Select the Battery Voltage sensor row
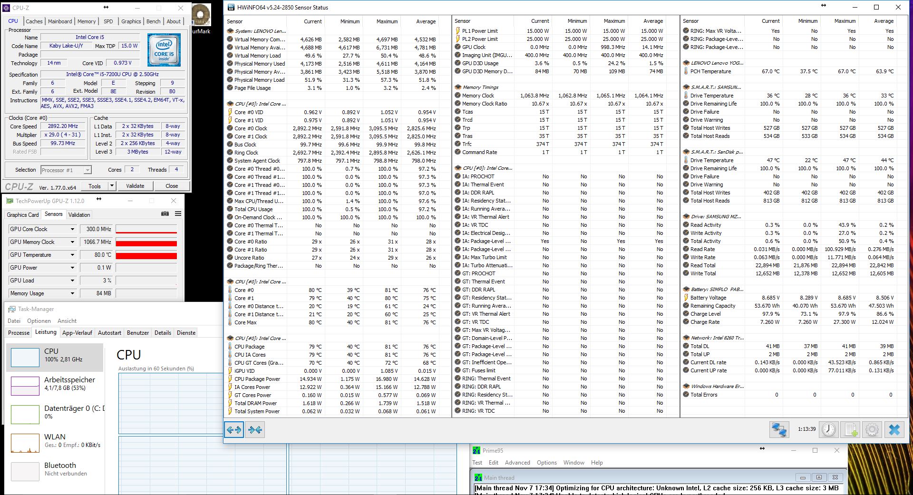Screen dimensions: 913x495 (x=789, y=298)
